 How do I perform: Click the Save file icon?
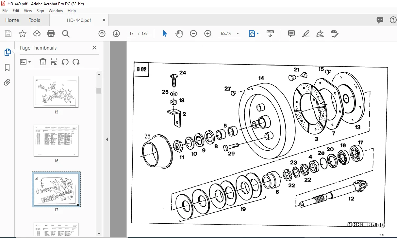click(8, 34)
